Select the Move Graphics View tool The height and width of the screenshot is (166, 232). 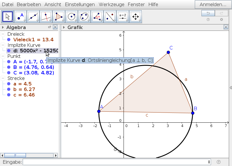click(x=135, y=17)
